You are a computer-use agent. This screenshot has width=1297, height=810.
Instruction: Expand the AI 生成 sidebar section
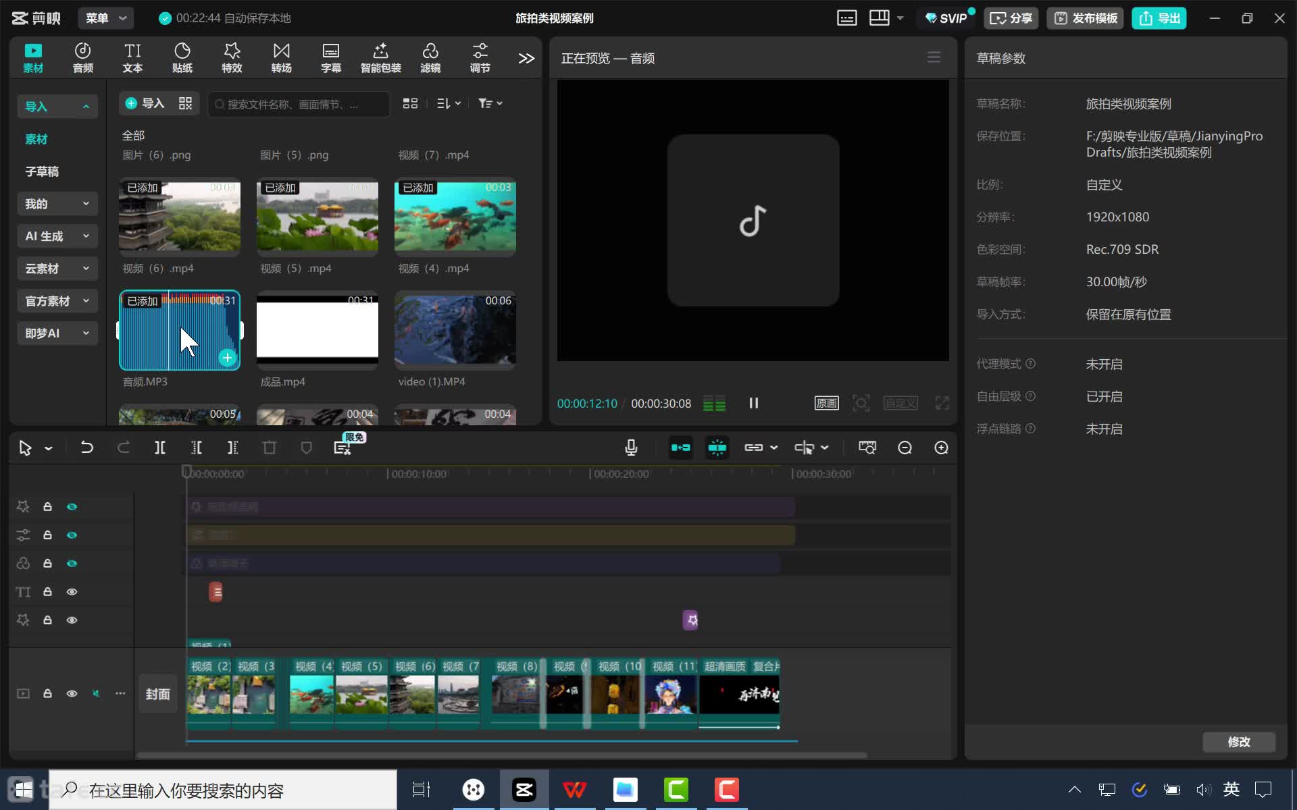[57, 236]
